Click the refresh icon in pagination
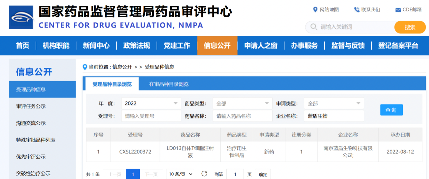The width and height of the screenshot is (429, 179). (x=204, y=174)
